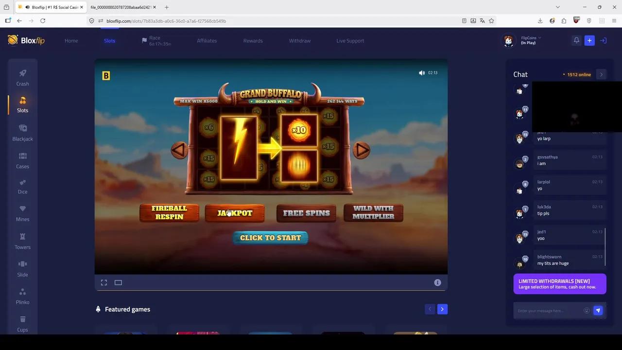Click the logout icon in header
The height and width of the screenshot is (350, 622).
(603, 41)
